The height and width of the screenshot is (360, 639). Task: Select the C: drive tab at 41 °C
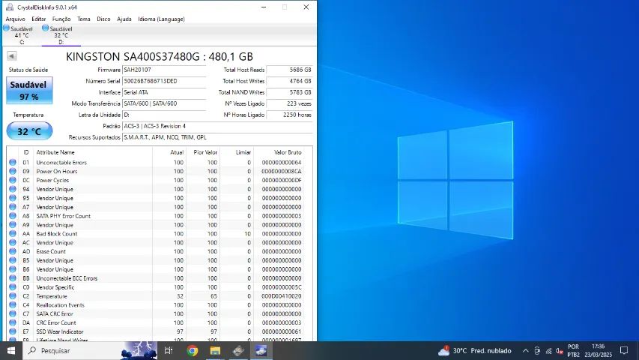coord(21,35)
